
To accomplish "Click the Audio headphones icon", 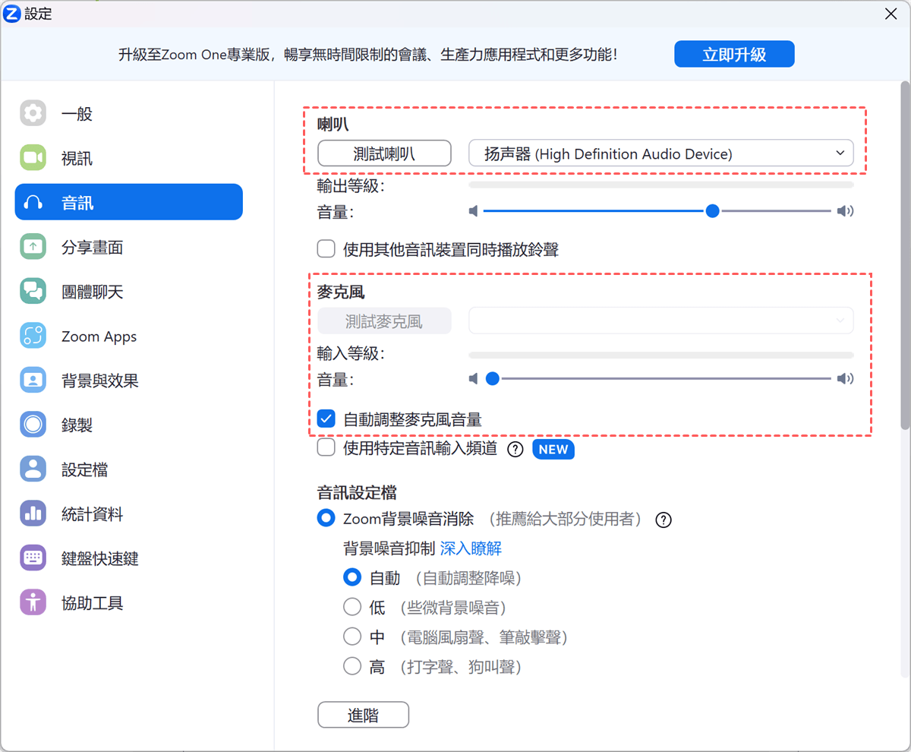I will (33, 203).
